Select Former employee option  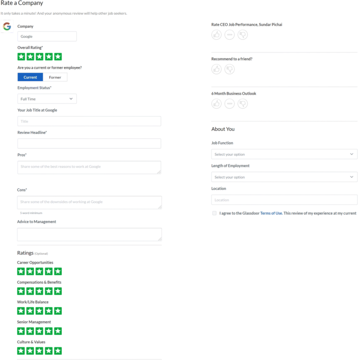pyautogui.click(x=55, y=77)
